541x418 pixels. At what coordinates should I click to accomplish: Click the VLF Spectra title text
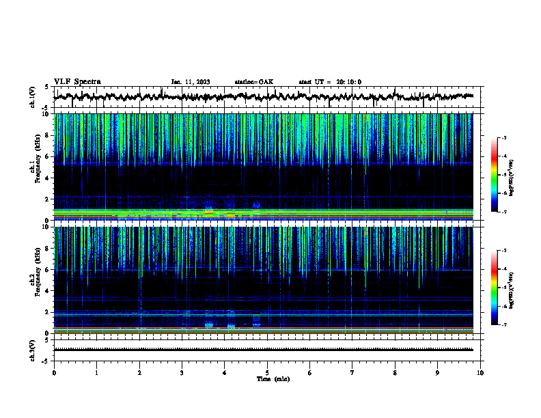point(77,82)
